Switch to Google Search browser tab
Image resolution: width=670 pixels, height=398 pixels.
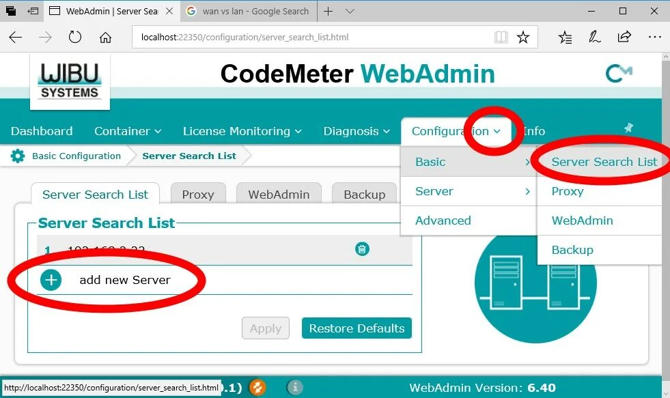(x=249, y=11)
